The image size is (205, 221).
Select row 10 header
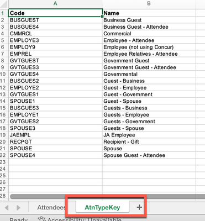pos(4,74)
